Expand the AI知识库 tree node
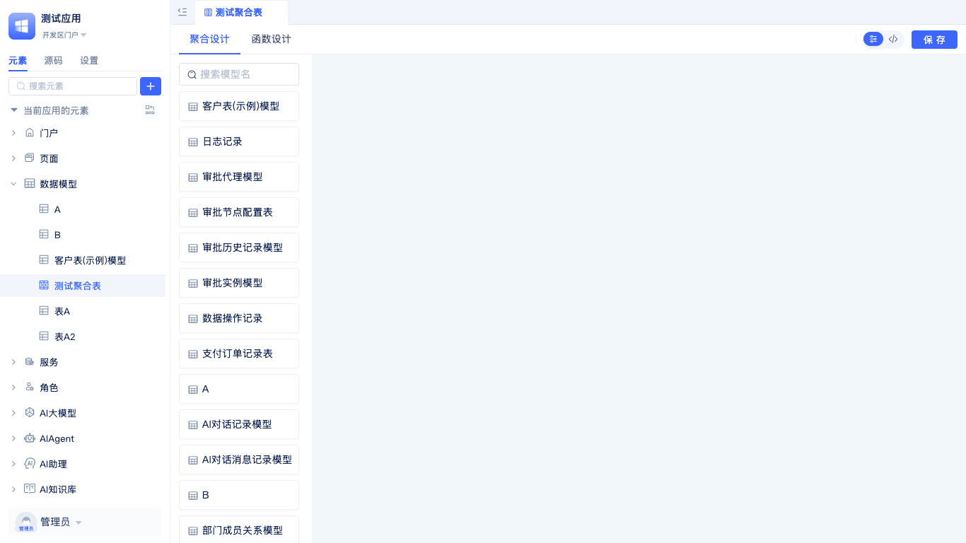Screen dimensions: 966x543 (x=13, y=489)
